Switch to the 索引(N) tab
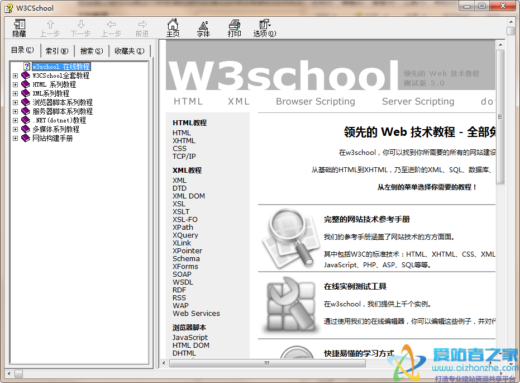 point(57,51)
